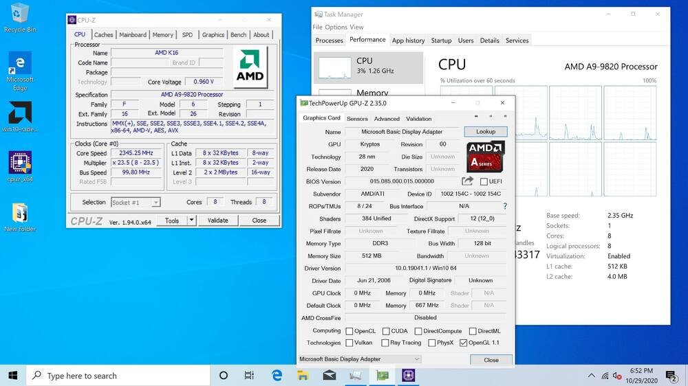Screen dimensions: 688x386
Task: Uncheck the OpenGL 1.1 checkbox
Action: tap(463, 343)
